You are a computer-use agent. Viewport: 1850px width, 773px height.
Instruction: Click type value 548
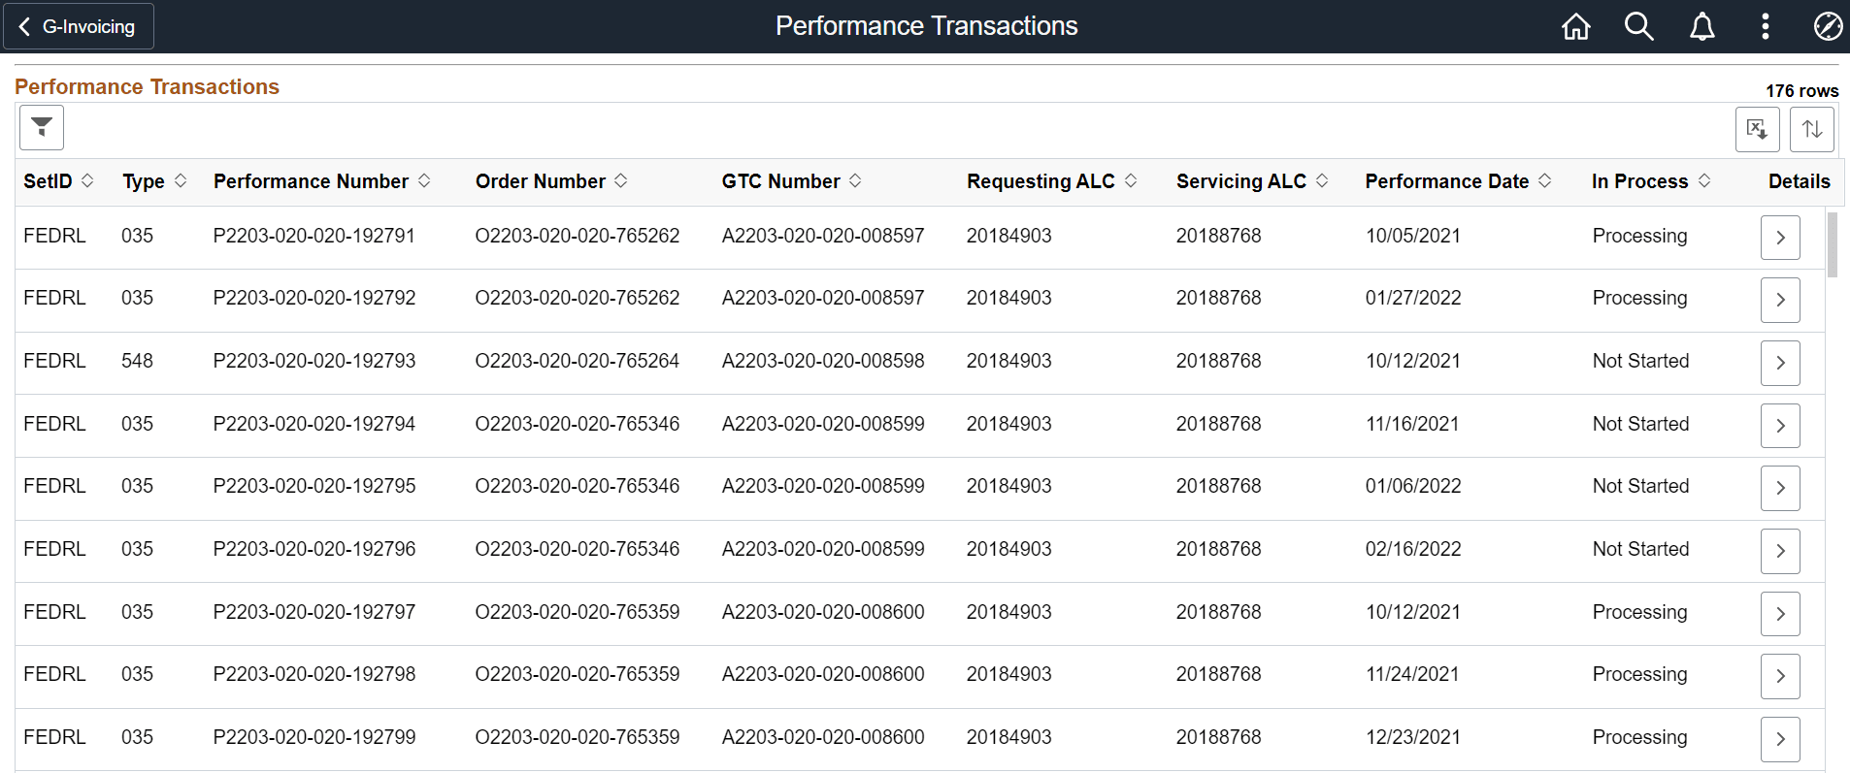(137, 361)
